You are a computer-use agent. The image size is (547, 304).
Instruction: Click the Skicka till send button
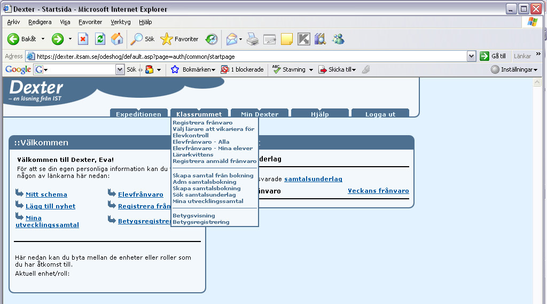[x=337, y=69]
